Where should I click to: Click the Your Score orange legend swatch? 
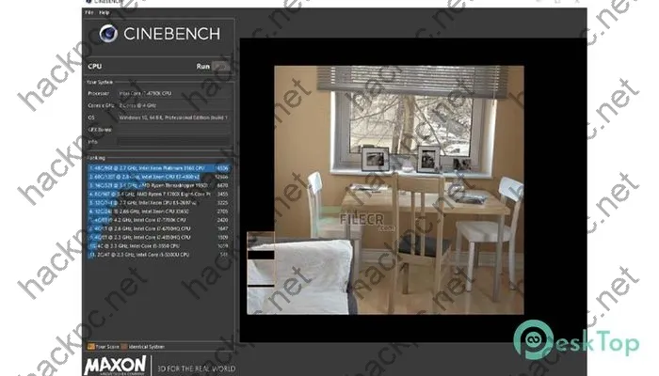tap(90, 347)
